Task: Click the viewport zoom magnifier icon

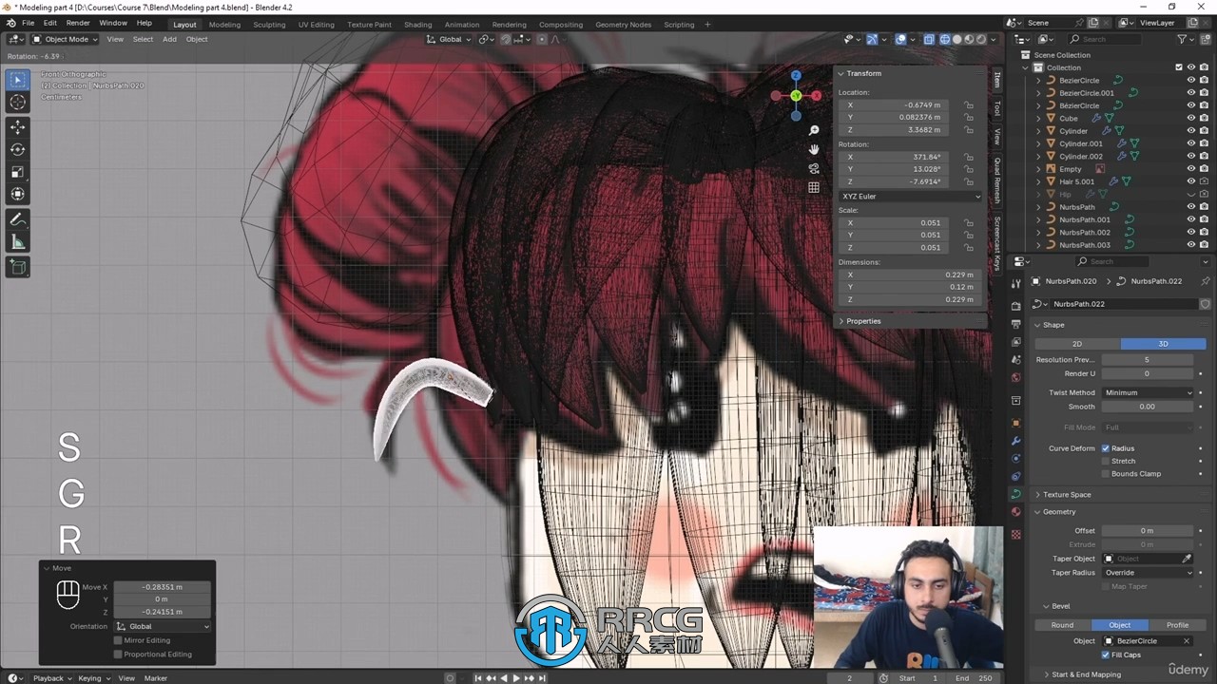Action: click(814, 130)
